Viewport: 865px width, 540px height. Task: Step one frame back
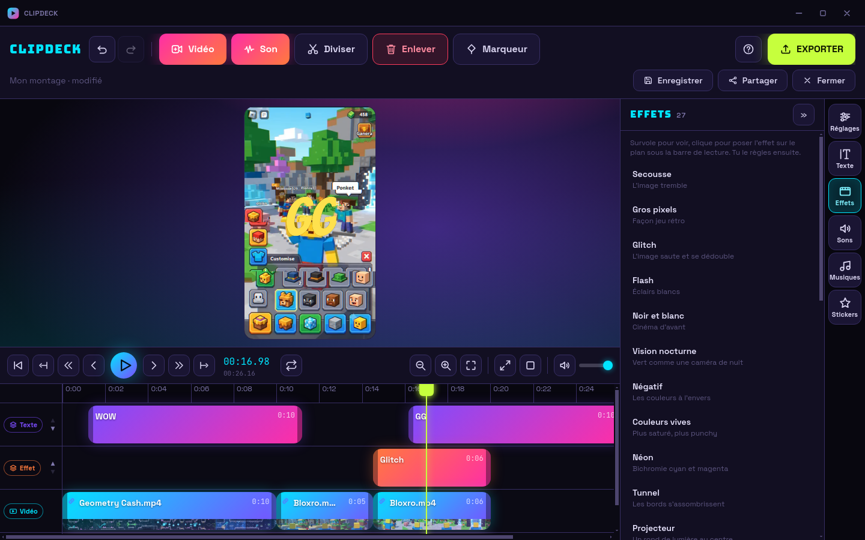[x=94, y=365]
